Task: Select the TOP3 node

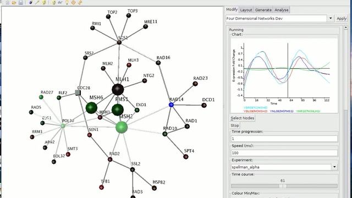Action: point(128,15)
